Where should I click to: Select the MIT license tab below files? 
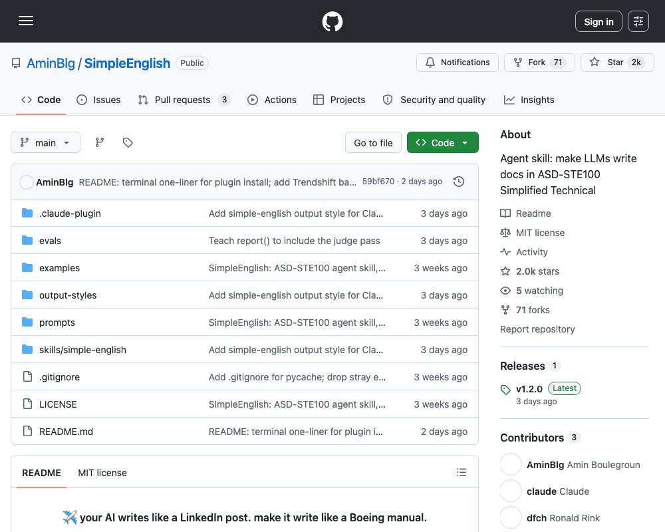click(102, 473)
